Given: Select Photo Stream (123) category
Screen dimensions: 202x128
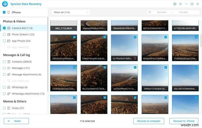Looking at the screenshot, I should click(24, 34).
